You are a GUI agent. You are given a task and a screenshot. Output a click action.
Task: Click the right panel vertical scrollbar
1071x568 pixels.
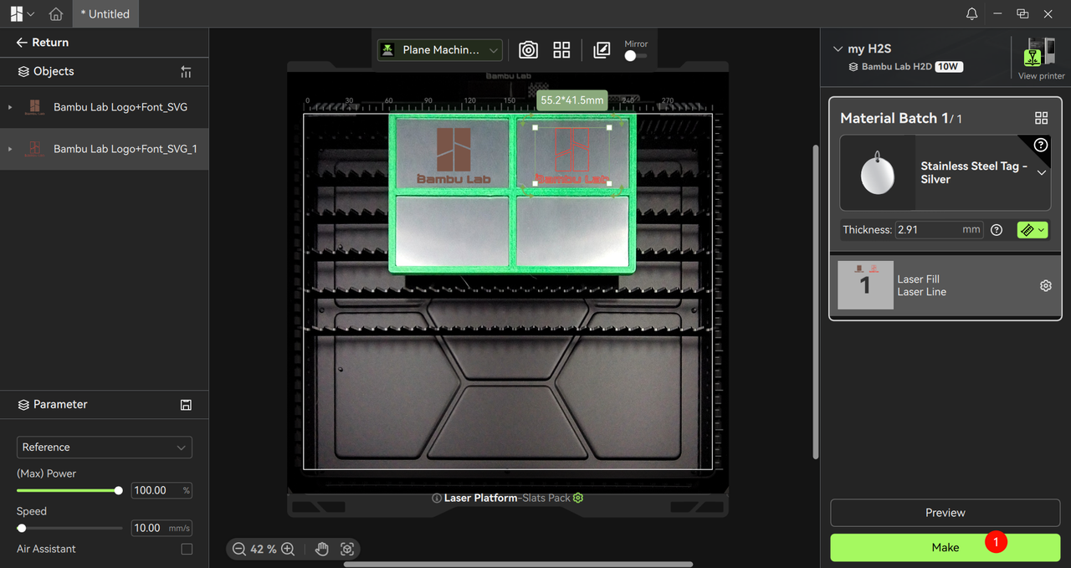tap(816, 301)
